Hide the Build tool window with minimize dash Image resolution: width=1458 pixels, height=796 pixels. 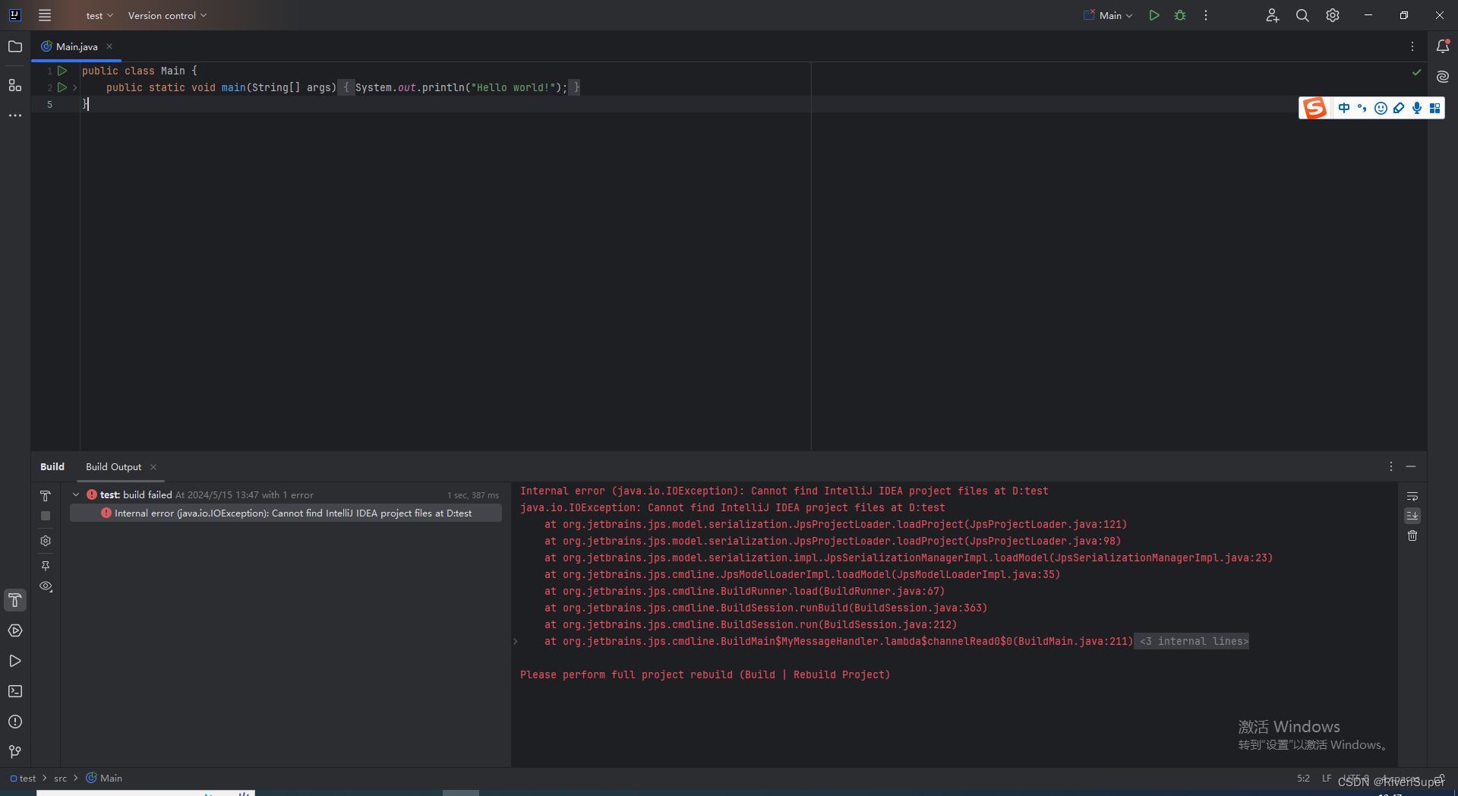[x=1411, y=466]
